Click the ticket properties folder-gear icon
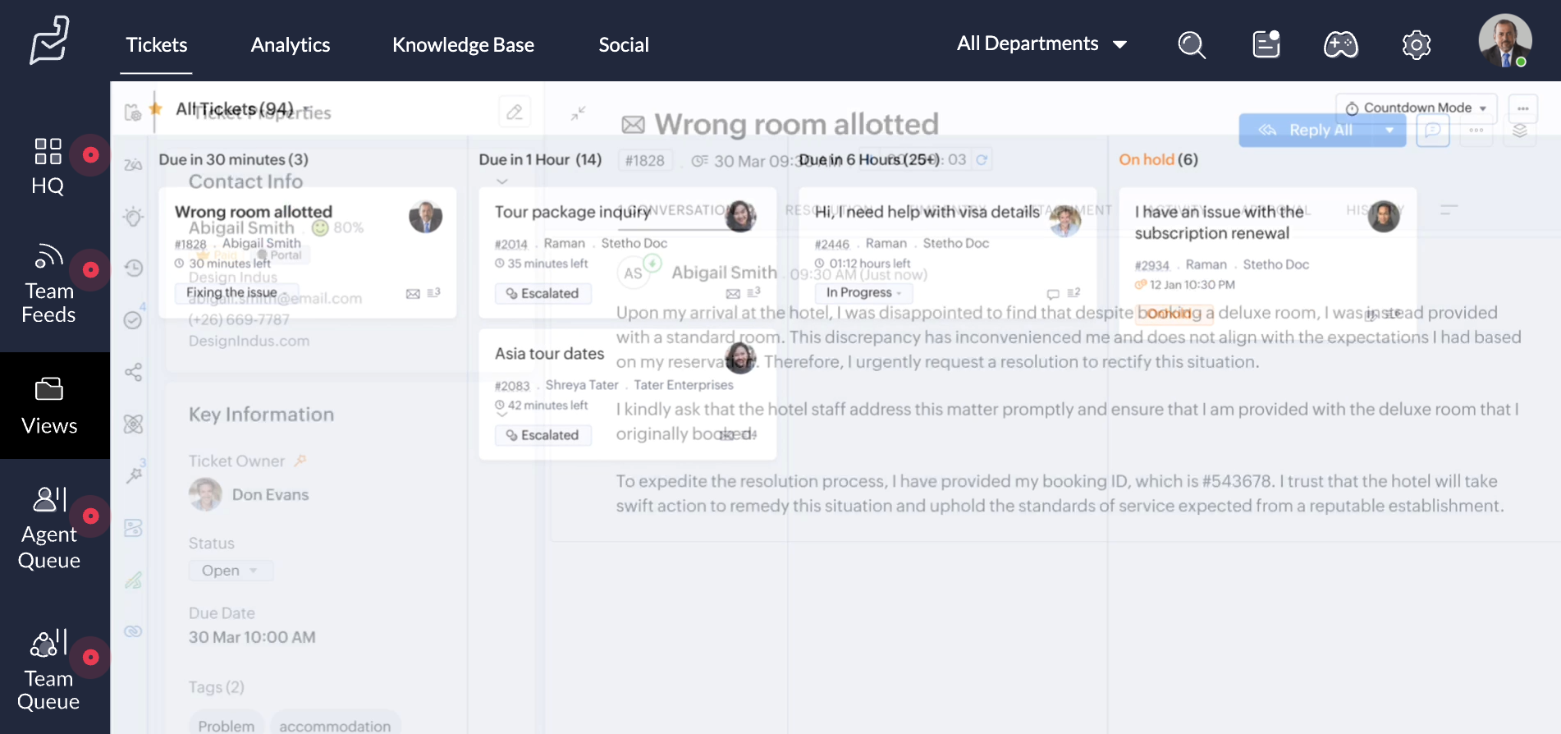The image size is (1561, 734). coord(133,112)
